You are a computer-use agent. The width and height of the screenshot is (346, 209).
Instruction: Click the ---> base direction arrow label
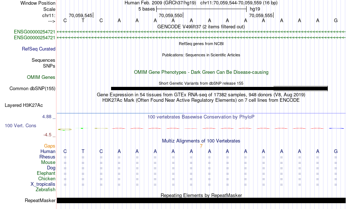point(51,21)
